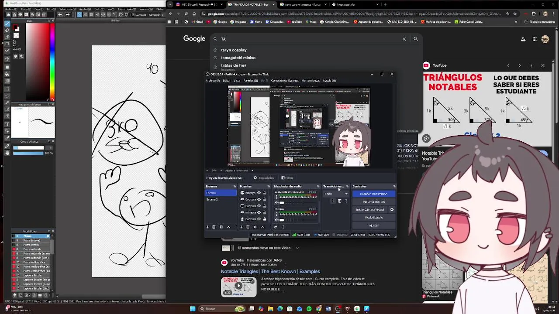Add a new scene in OBS Escenas
Image resolution: width=559 pixels, height=314 pixels.
(207, 227)
